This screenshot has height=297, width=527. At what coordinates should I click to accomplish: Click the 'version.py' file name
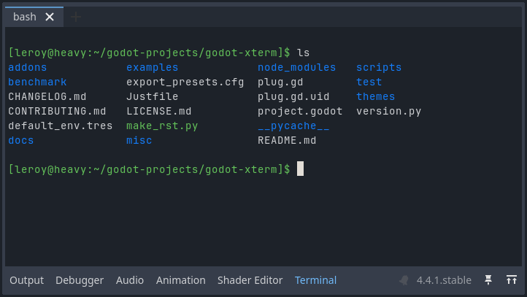tap(389, 111)
